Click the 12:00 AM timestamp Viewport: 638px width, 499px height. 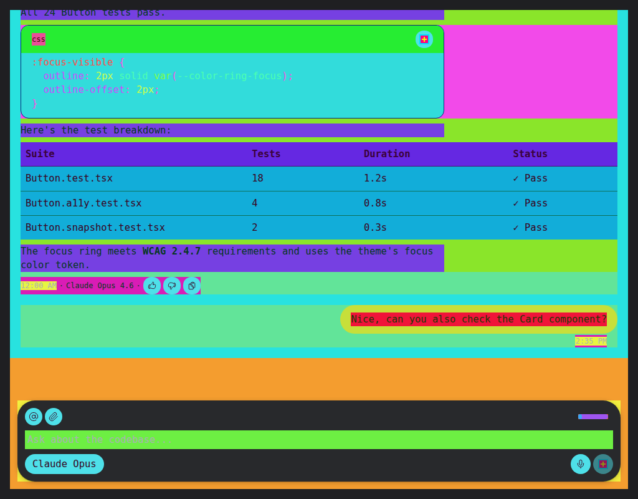pyautogui.click(x=39, y=286)
